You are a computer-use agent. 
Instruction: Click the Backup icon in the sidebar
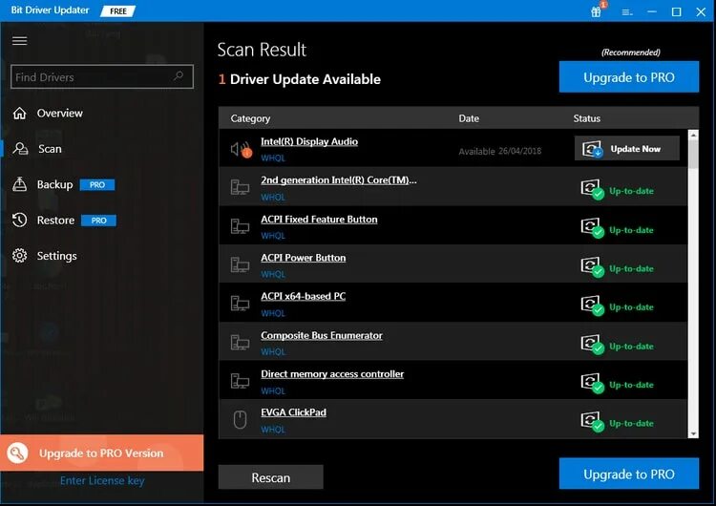pyautogui.click(x=20, y=184)
